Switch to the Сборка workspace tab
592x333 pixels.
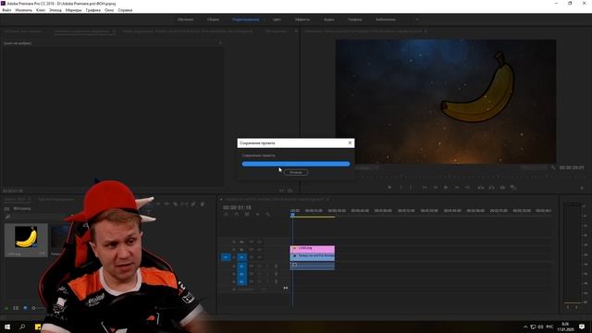click(213, 19)
